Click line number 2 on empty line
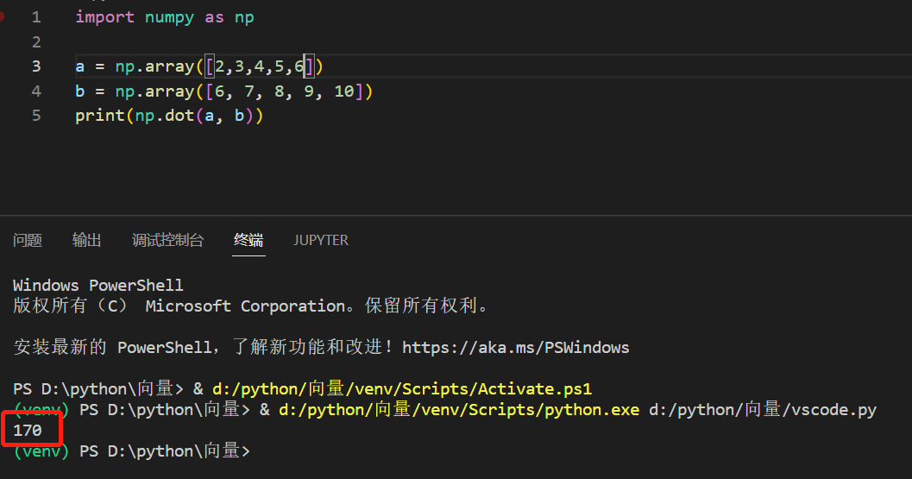 point(36,42)
